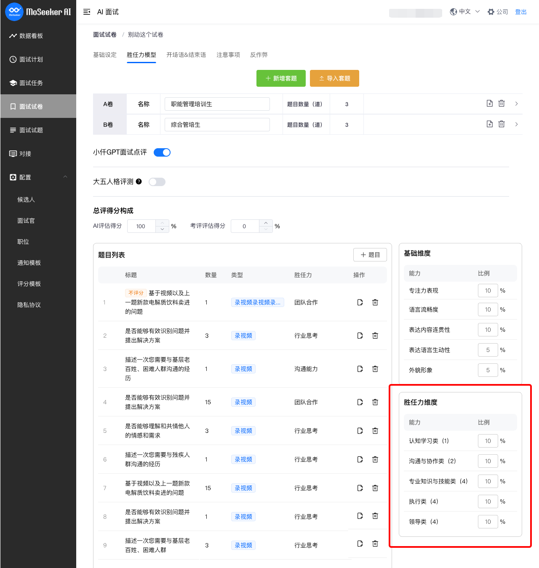The image size is (539, 568).
Task: Increase 考评评估得分 with up arrow
Action: (266, 223)
